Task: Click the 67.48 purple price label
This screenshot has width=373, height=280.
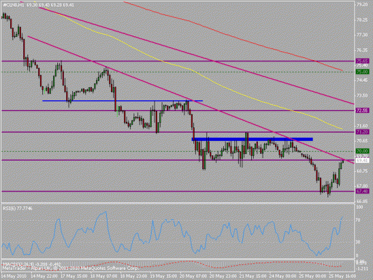Action: 362,191
